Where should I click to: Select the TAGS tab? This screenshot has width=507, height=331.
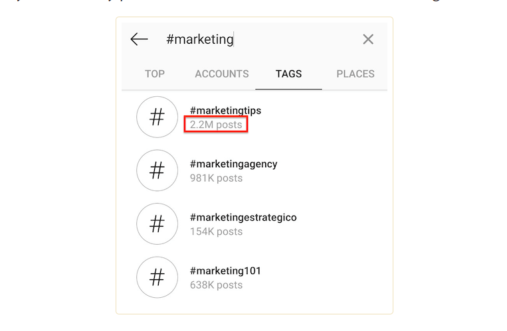coord(289,74)
